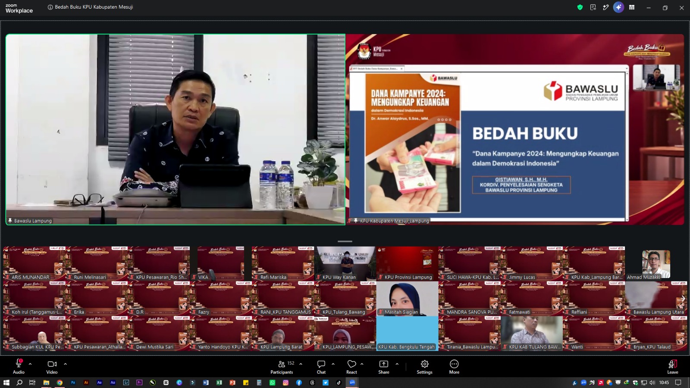Go to next page of participant thumbnails
The width and height of the screenshot is (690, 388).
click(683, 298)
